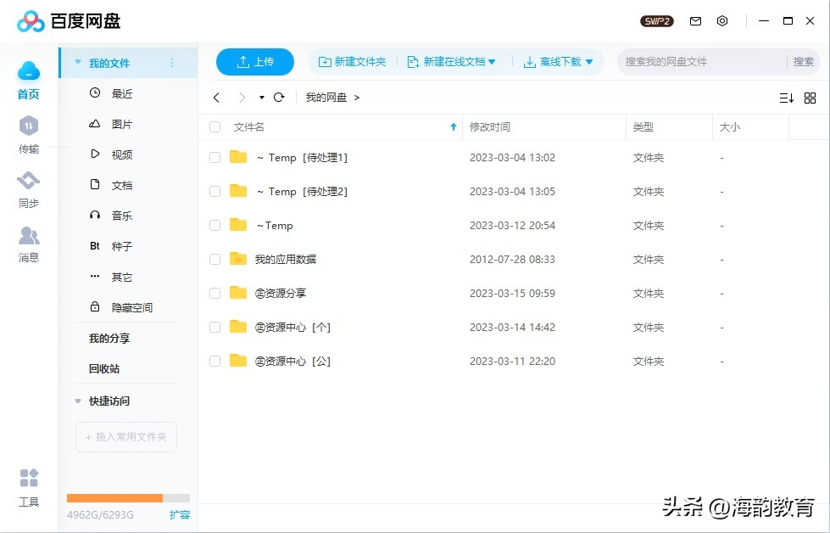This screenshot has width=830, height=533.
Task: Select all files checkbox in header
Action: [x=214, y=127]
